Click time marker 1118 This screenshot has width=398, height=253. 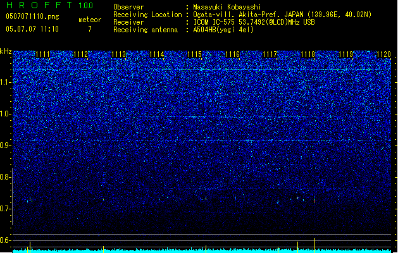[x=308, y=54]
